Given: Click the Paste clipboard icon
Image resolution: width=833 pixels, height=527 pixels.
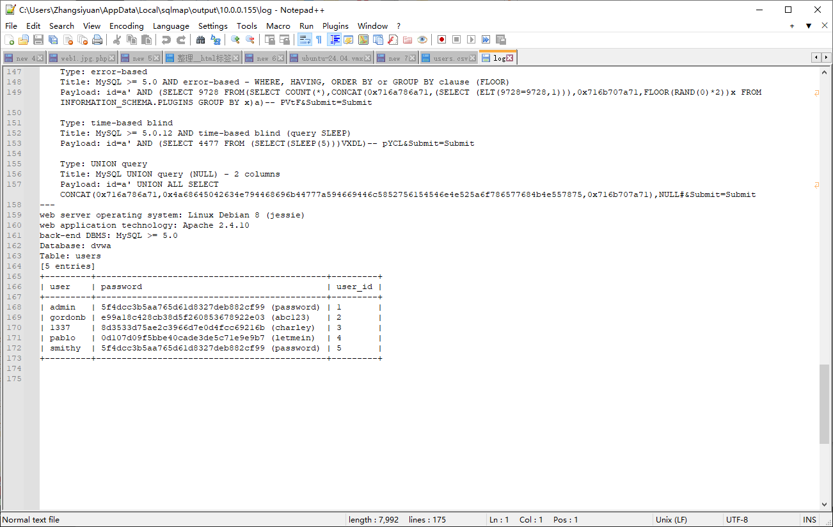Looking at the screenshot, I should click(x=147, y=40).
